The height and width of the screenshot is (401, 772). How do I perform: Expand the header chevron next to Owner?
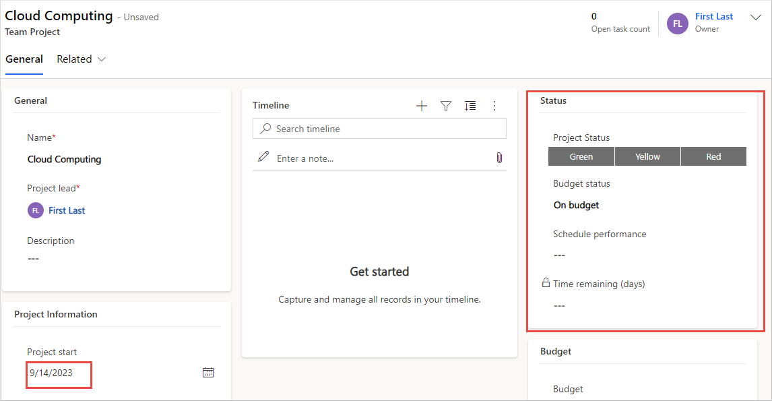[x=756, y=18]
